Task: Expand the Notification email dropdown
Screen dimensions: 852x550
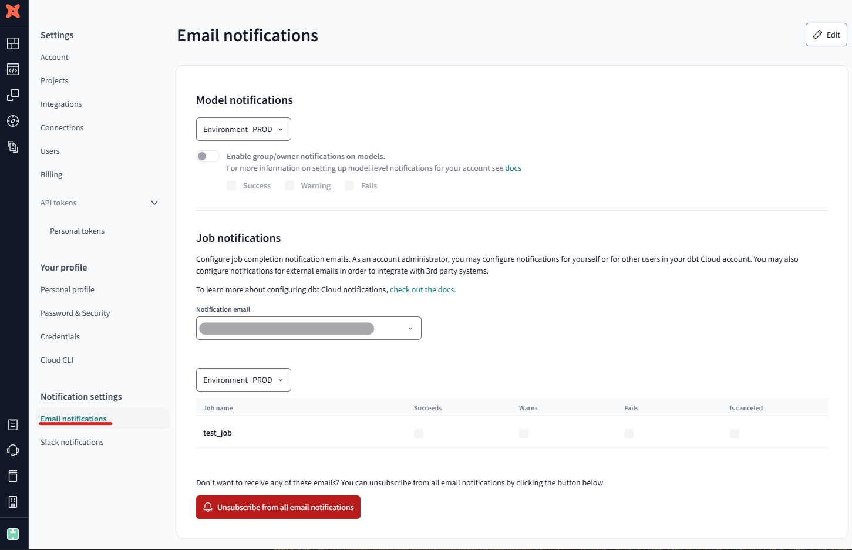Action: click(309, 328)
